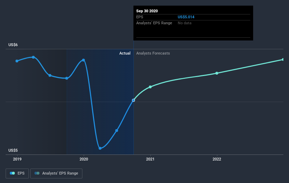Click the 2021 axis label
This screenshot has width=289, height=183.
[150, 159]
